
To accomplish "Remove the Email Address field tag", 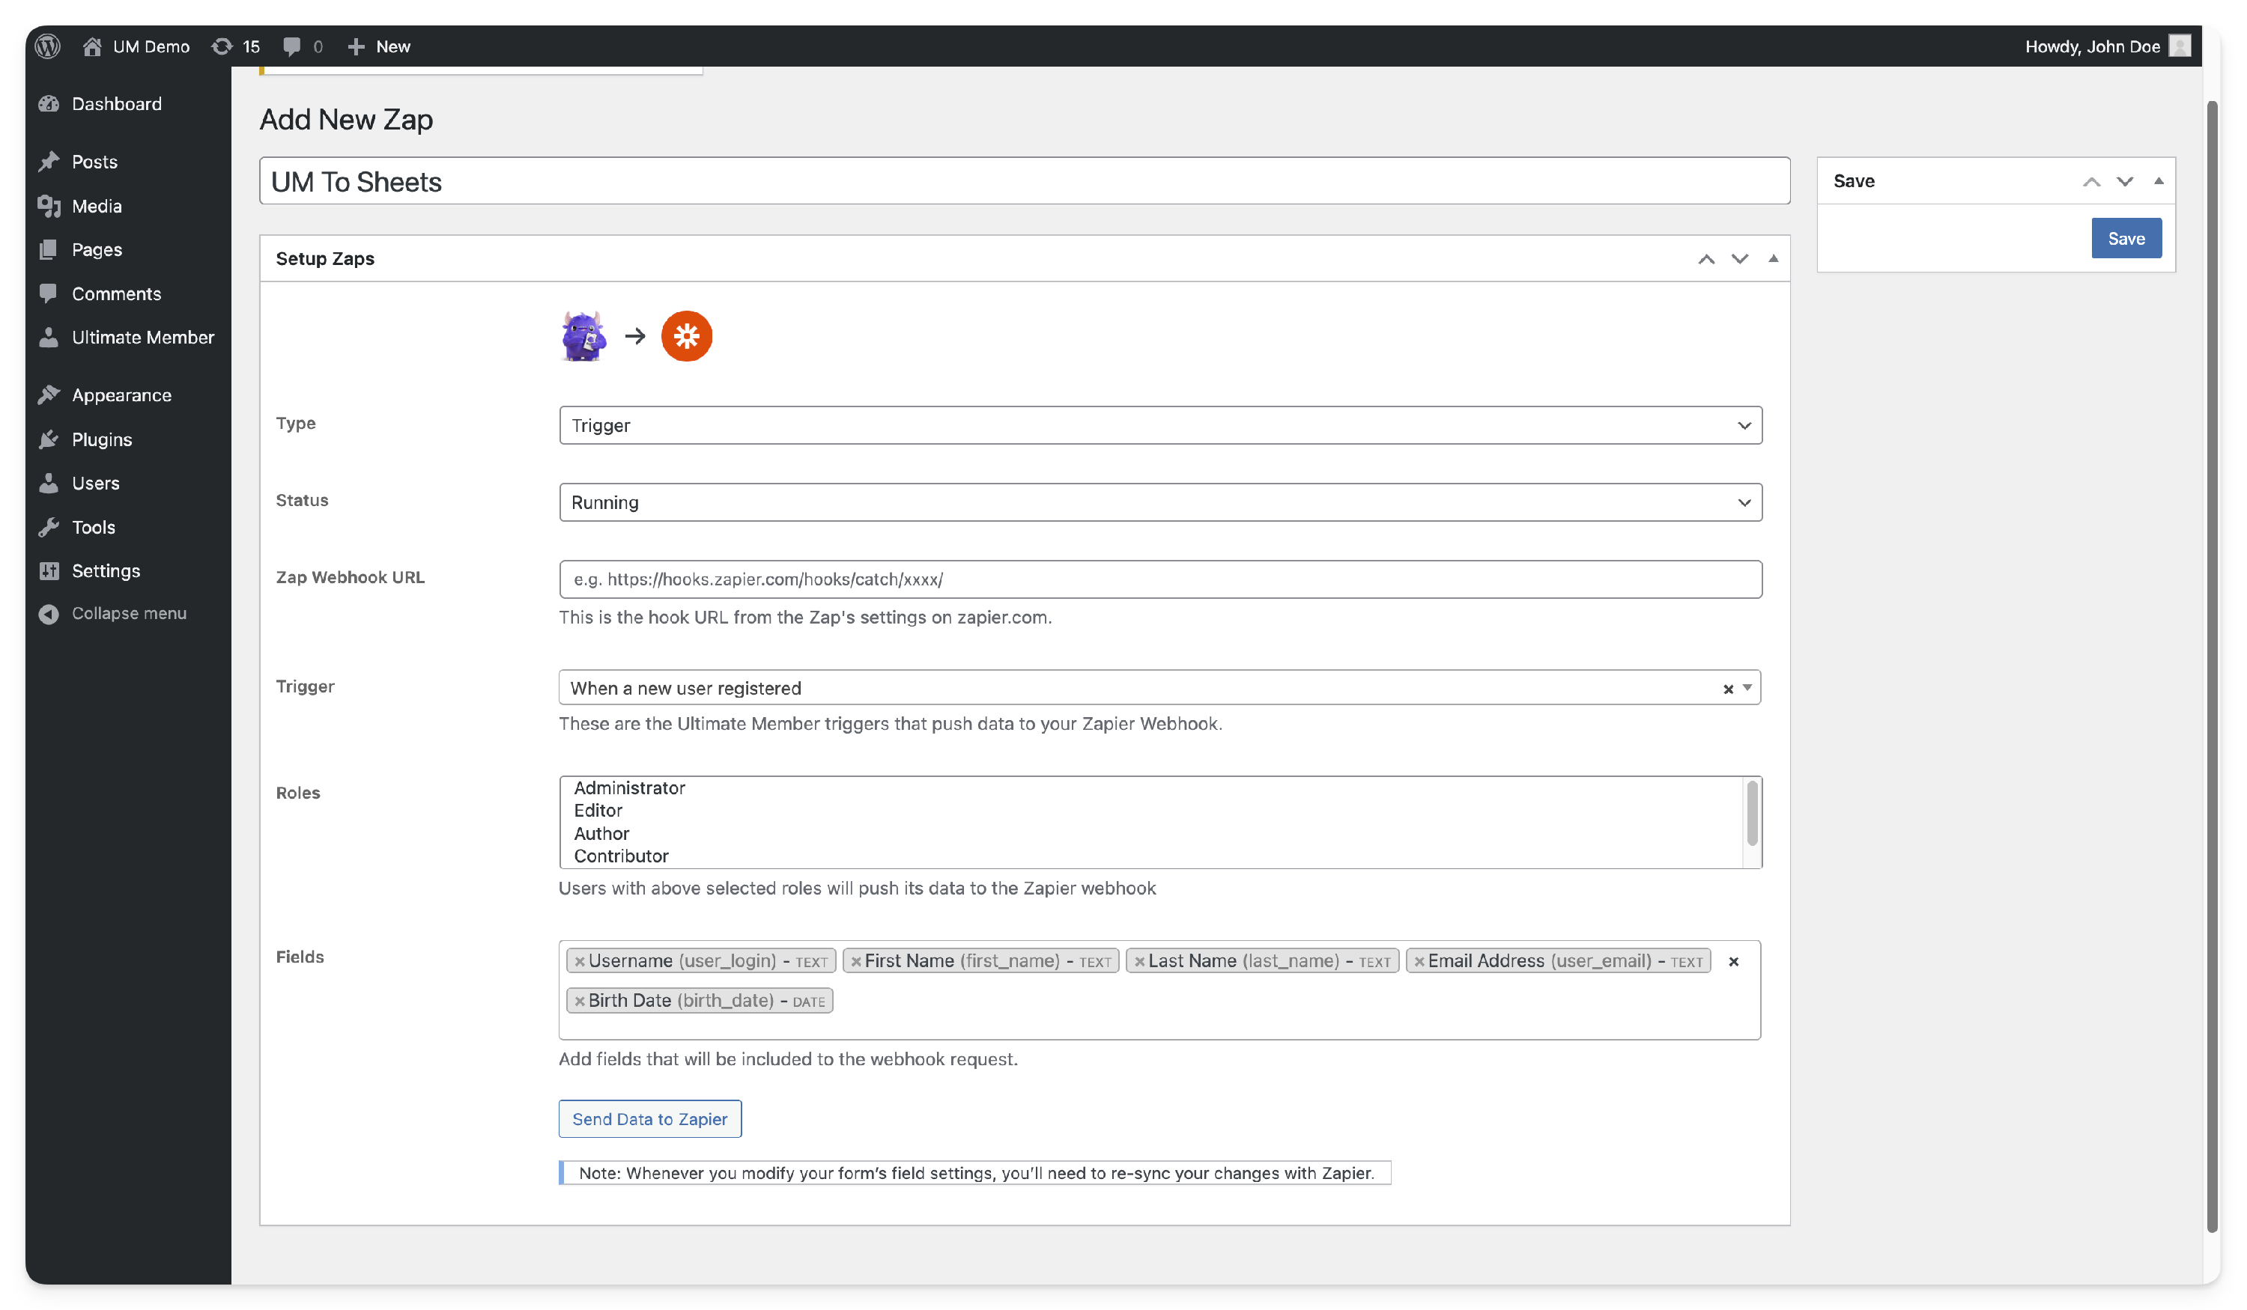I will (x=1419, y=962).
